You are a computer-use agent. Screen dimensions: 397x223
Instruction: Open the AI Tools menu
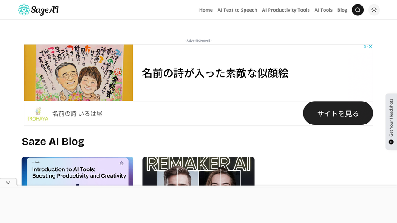tap(323, 10)
